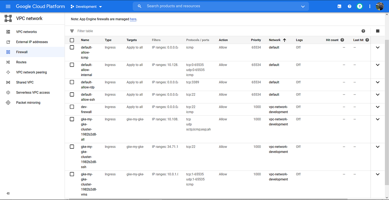
Task: Click the filter table icon
Action: 72,31
